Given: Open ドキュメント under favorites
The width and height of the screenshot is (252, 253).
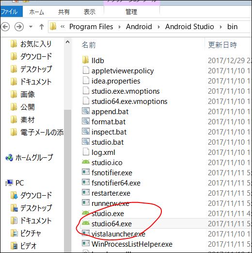Looking at the screenshot, I should coord(36,82).
